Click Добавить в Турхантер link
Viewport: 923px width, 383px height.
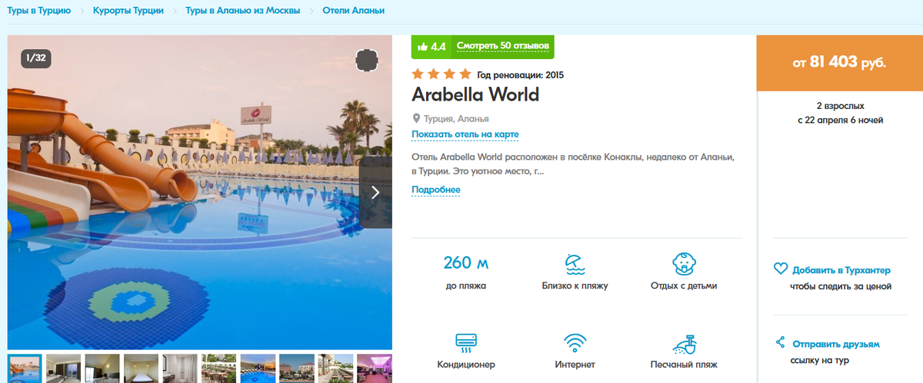coord(841,270)
